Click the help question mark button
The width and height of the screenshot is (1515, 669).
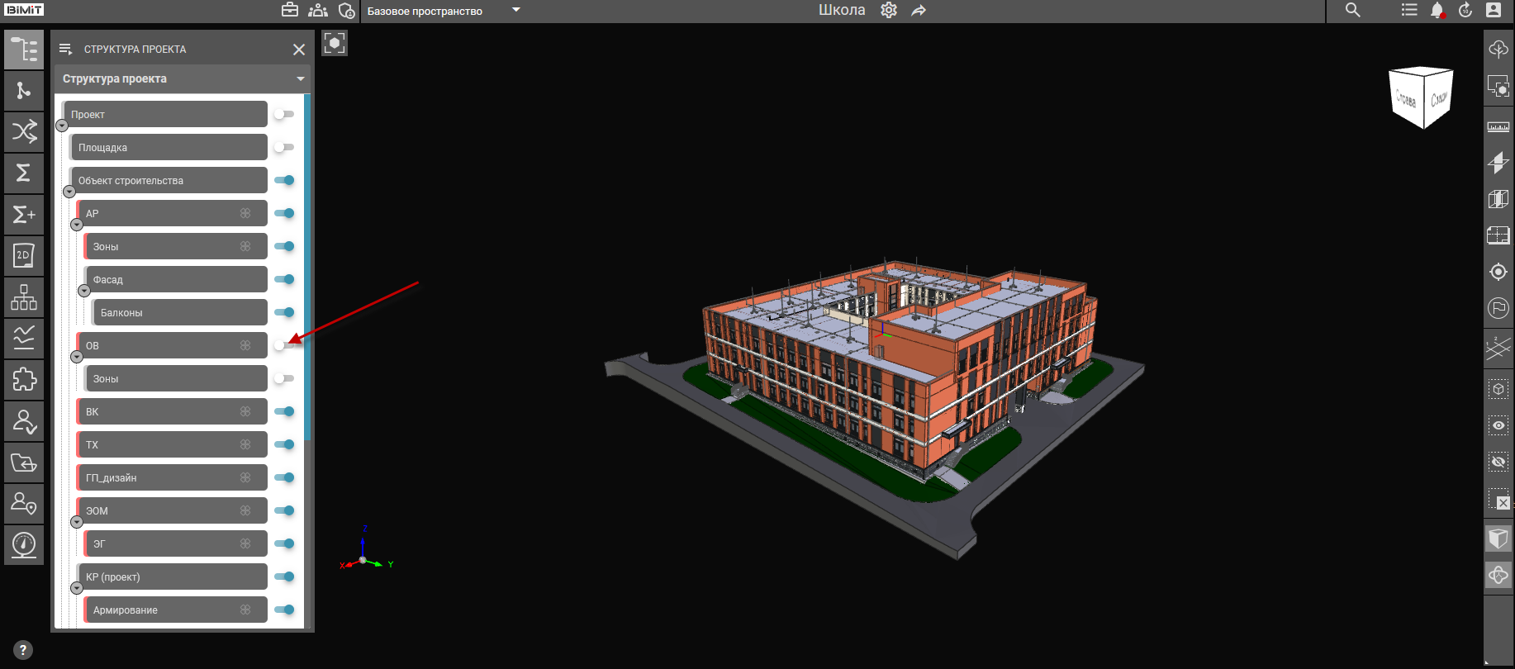tap(23, 650)
